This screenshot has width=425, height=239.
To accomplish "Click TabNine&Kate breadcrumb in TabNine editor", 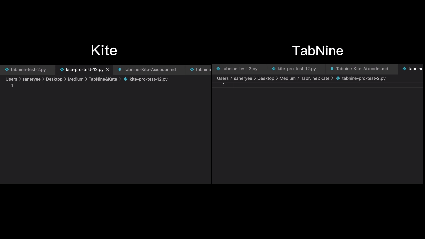I will pyautogui.click(x=315, y=78).
